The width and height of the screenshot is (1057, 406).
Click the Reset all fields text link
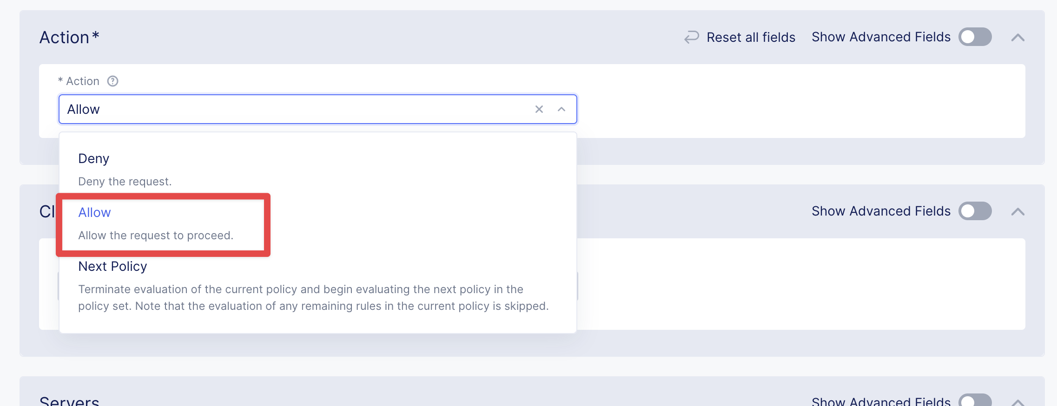point(751,37)
